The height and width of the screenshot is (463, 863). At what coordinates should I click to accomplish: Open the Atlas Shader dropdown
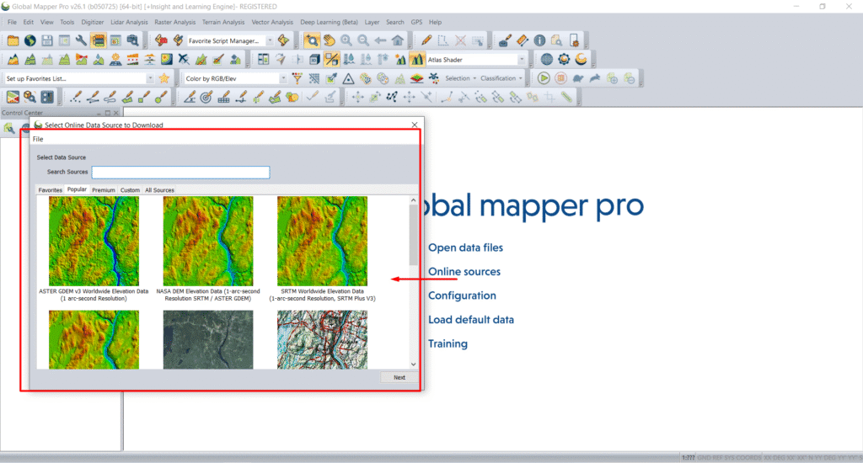(x=521, y=60)
